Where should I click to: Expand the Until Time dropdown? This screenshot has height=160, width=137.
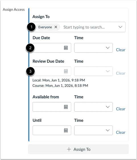(94, 130)
